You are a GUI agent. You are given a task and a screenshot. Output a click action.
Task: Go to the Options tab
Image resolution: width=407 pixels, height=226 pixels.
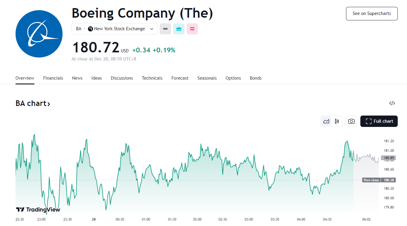pyautogui.click(x=233, y=78)
